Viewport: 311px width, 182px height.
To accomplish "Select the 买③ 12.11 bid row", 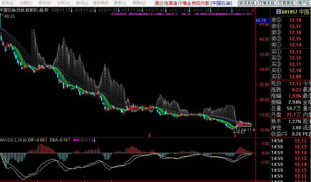I will pyautogui.click(x=291, y=64).
